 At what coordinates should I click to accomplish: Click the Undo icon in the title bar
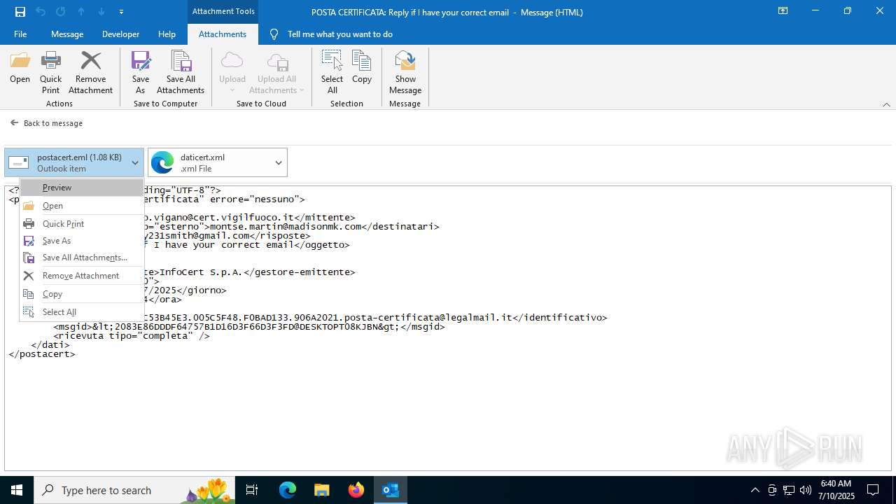41,12
